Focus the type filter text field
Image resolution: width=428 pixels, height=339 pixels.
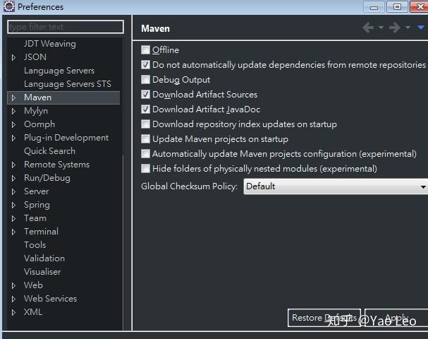pyautogui.click(x=66, y=27)
